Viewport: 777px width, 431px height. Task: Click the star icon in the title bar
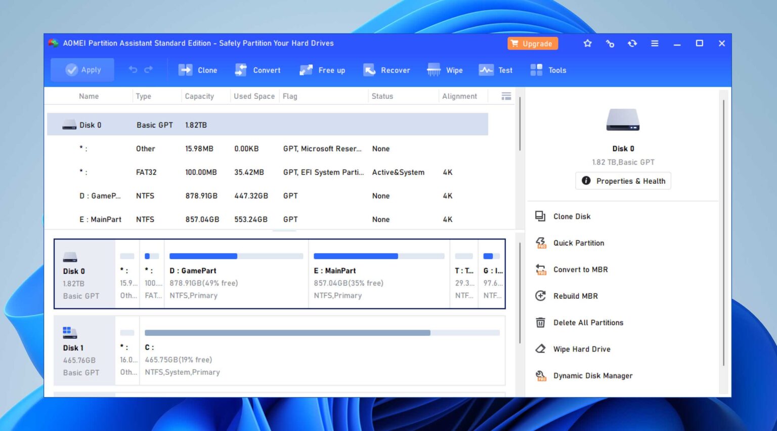coord(587,44)
